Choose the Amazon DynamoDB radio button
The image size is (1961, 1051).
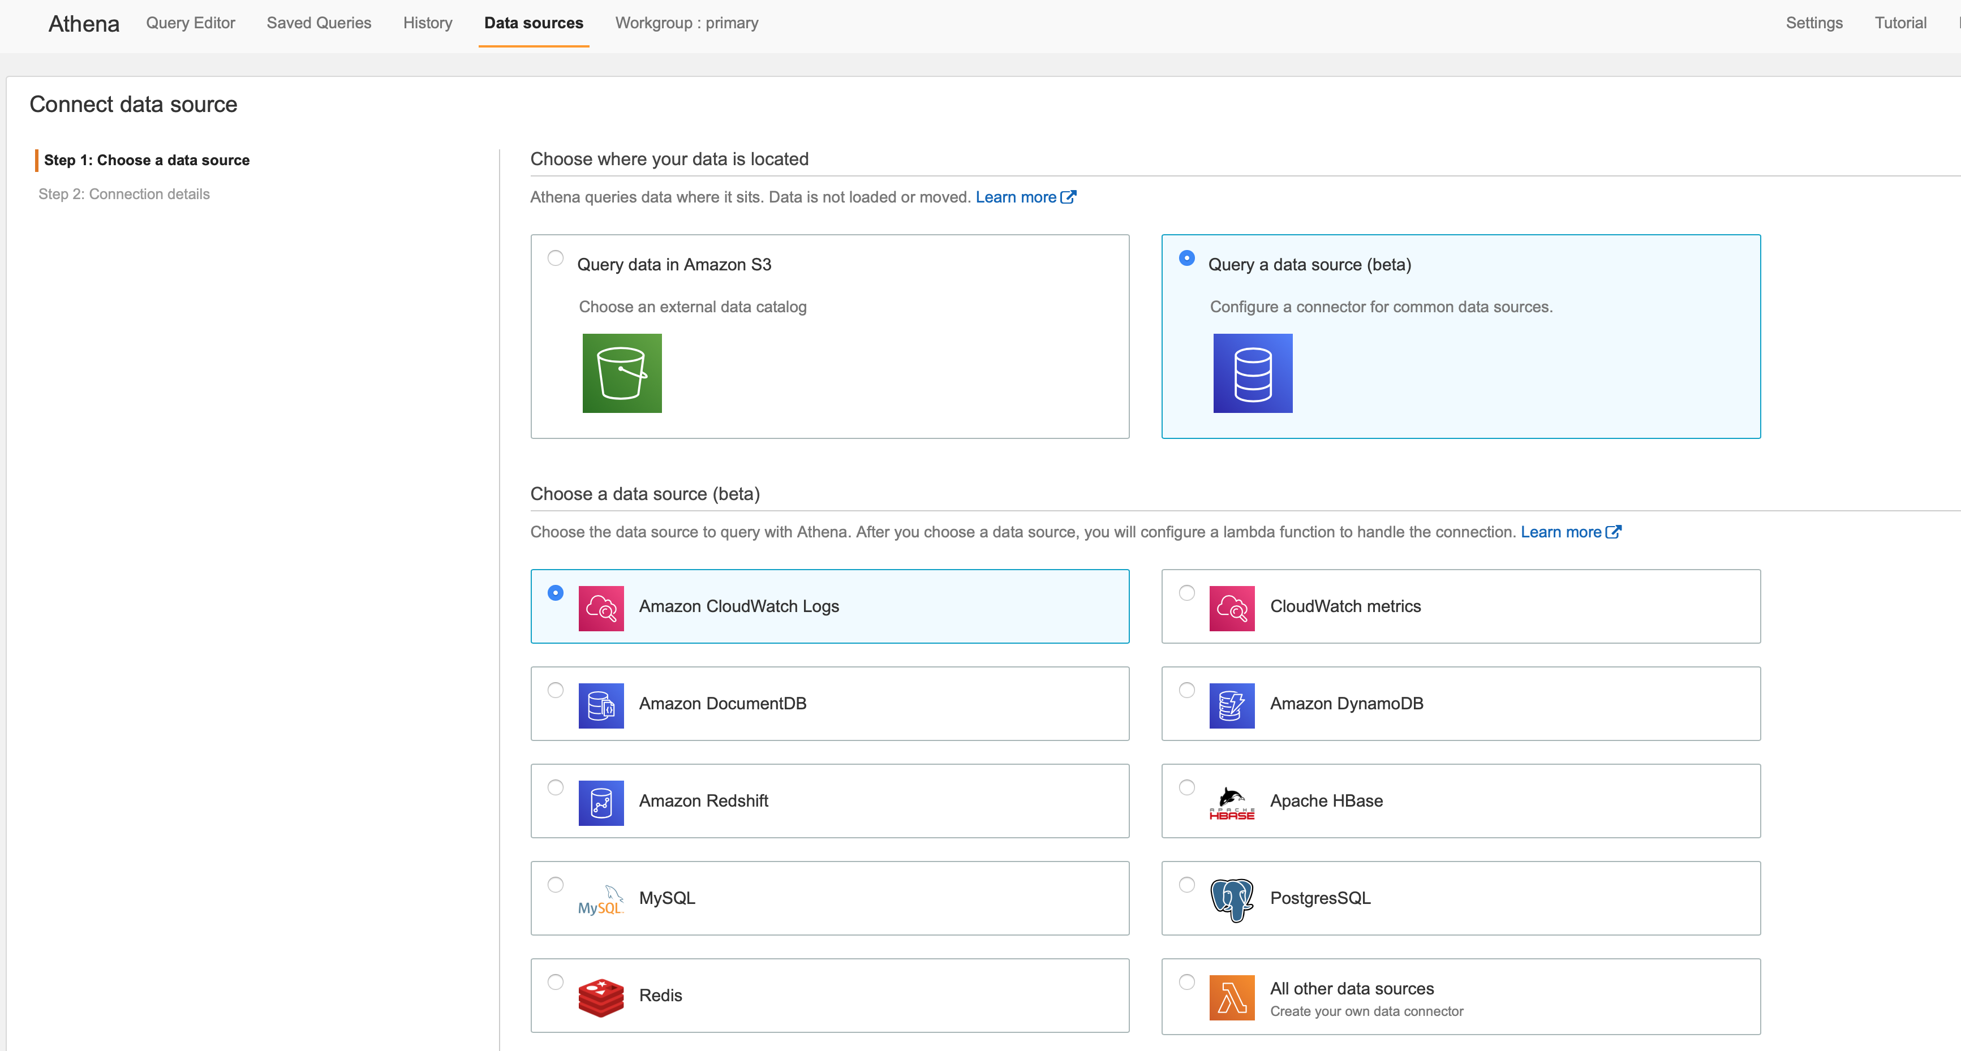1187,690
